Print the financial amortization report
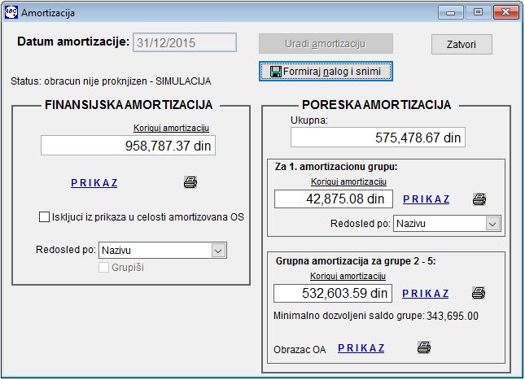 pos(190,182)
